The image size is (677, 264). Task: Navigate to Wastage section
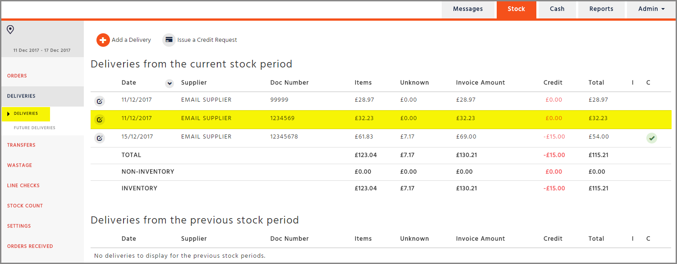pyautogui.click(x=19, y=166)
